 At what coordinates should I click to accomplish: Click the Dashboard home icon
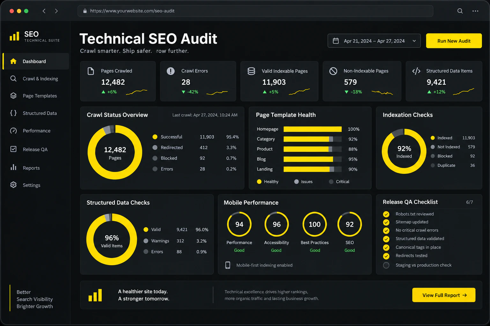(x=13, y=61)
